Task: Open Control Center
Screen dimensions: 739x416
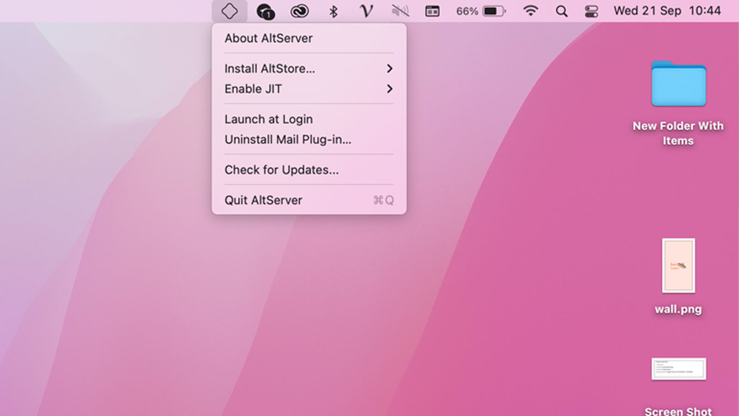Action: point(591,11)
